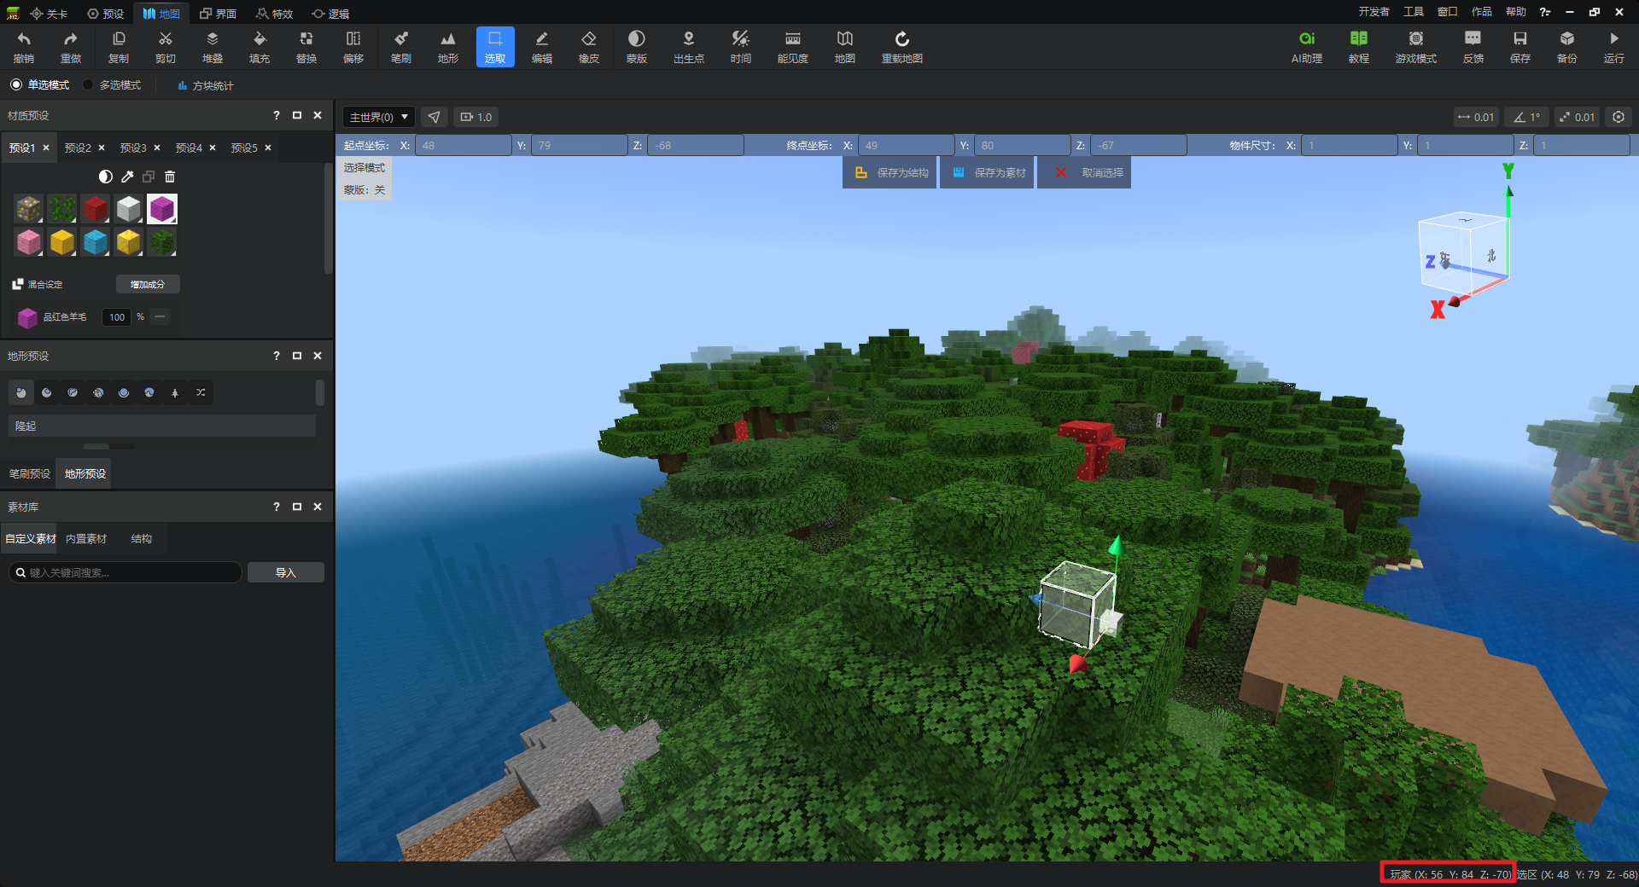
Task: Click the 保存 save icon
Action: click(1520, 47)
